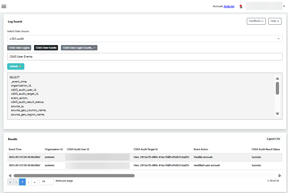The height and width of the screenshot is (193, 288).
Task: Open the Acme Inc account link
Action: pos(229,6)
